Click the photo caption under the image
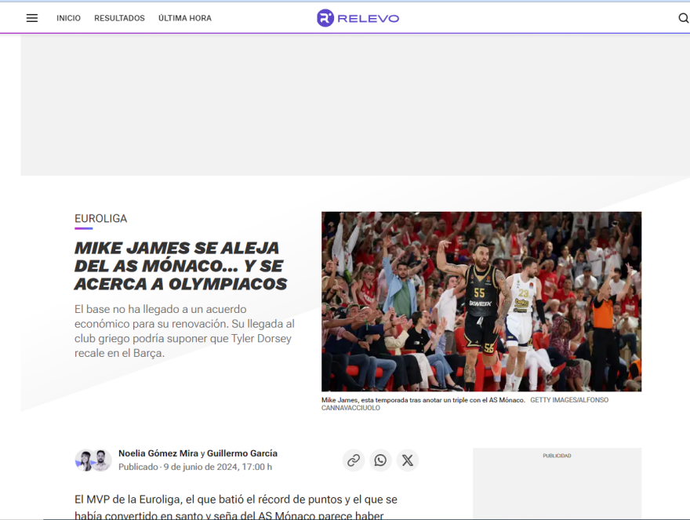This screenshot has height=520, width=690. click(423, 401)
